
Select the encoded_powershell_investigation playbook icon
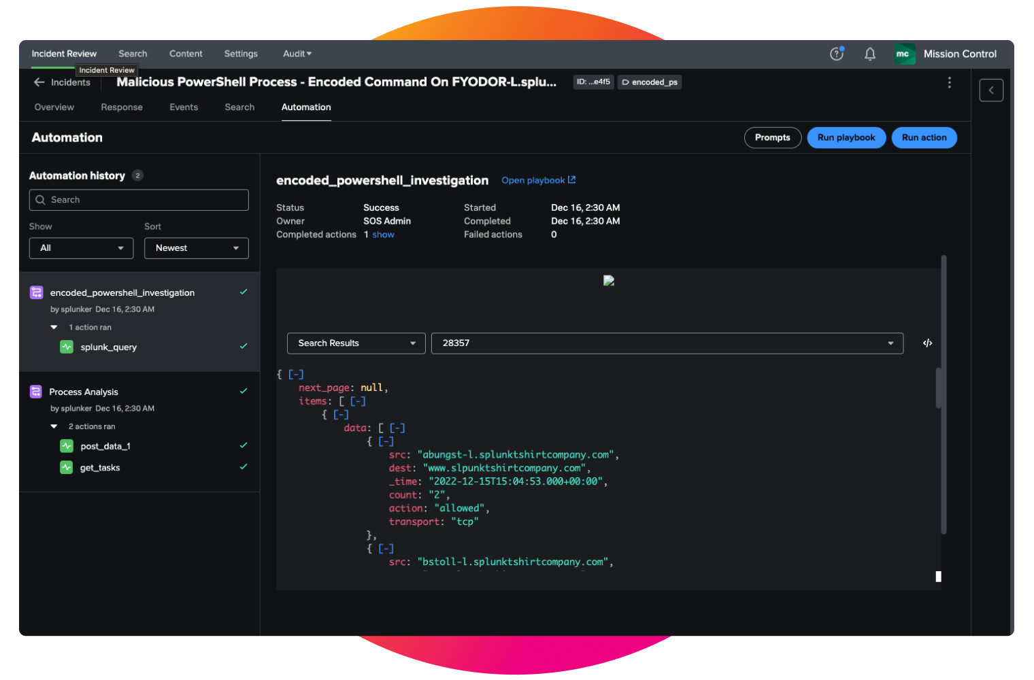(x=37, y=292)
